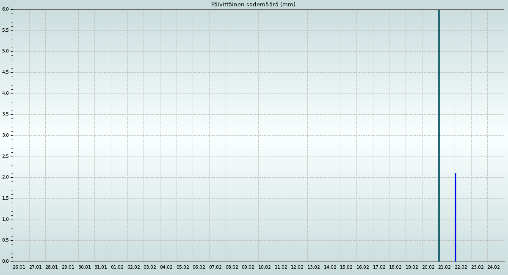Select the 3.5 y-axis value label
The height and width of the screenshot is (275, 508).
coord(5,114)
